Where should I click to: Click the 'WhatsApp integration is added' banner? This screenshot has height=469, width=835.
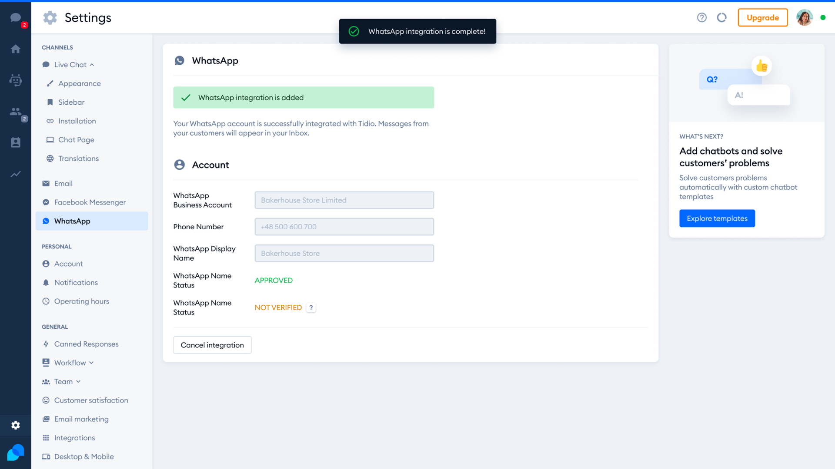point(304,97)
